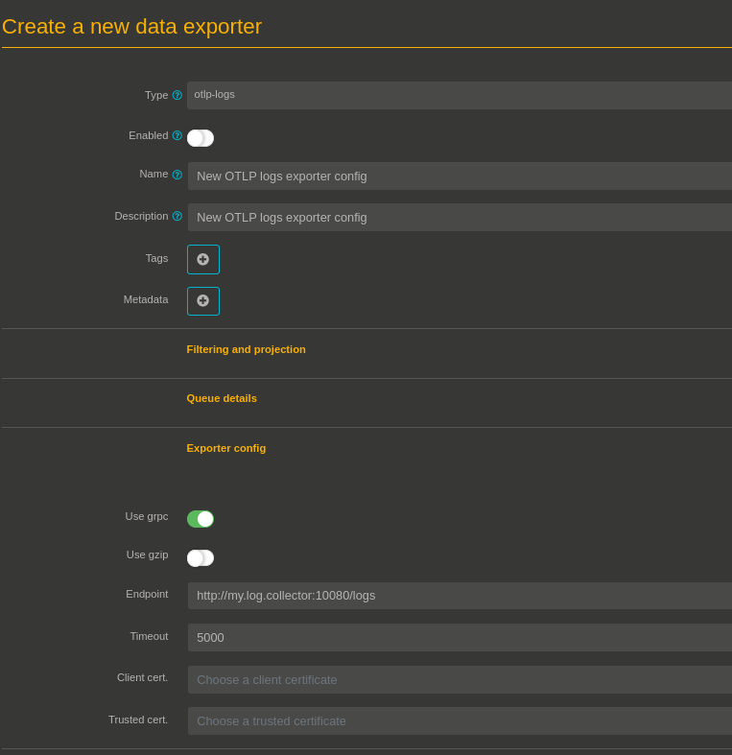Add a new tag with plus icon

(203, 259)
